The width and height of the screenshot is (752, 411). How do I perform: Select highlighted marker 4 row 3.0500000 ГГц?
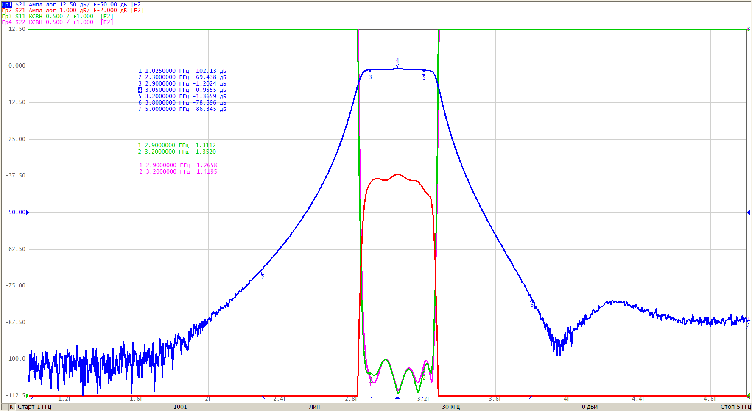pos(182,90)
